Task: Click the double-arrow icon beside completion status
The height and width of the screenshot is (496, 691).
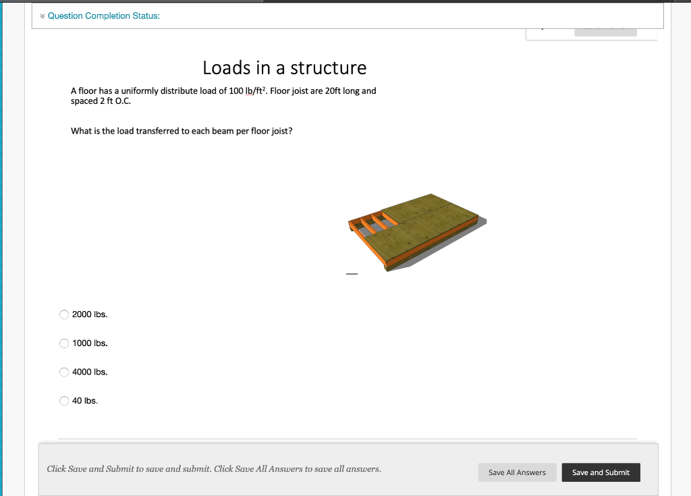Action: coord(42,16)
